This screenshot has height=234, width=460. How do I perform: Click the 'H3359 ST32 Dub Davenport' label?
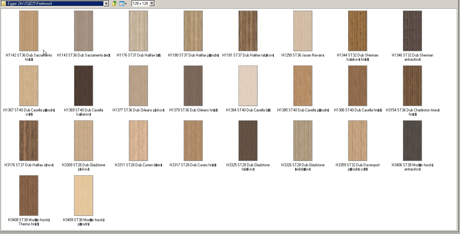tap(358, 167)
